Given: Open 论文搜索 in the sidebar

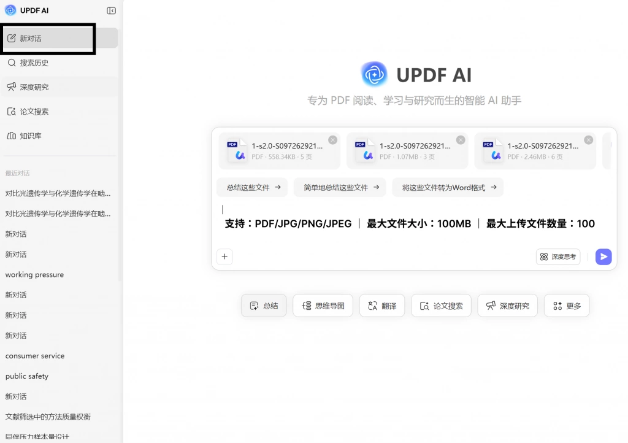Looking at the screenshot, I should click(59, 111).
